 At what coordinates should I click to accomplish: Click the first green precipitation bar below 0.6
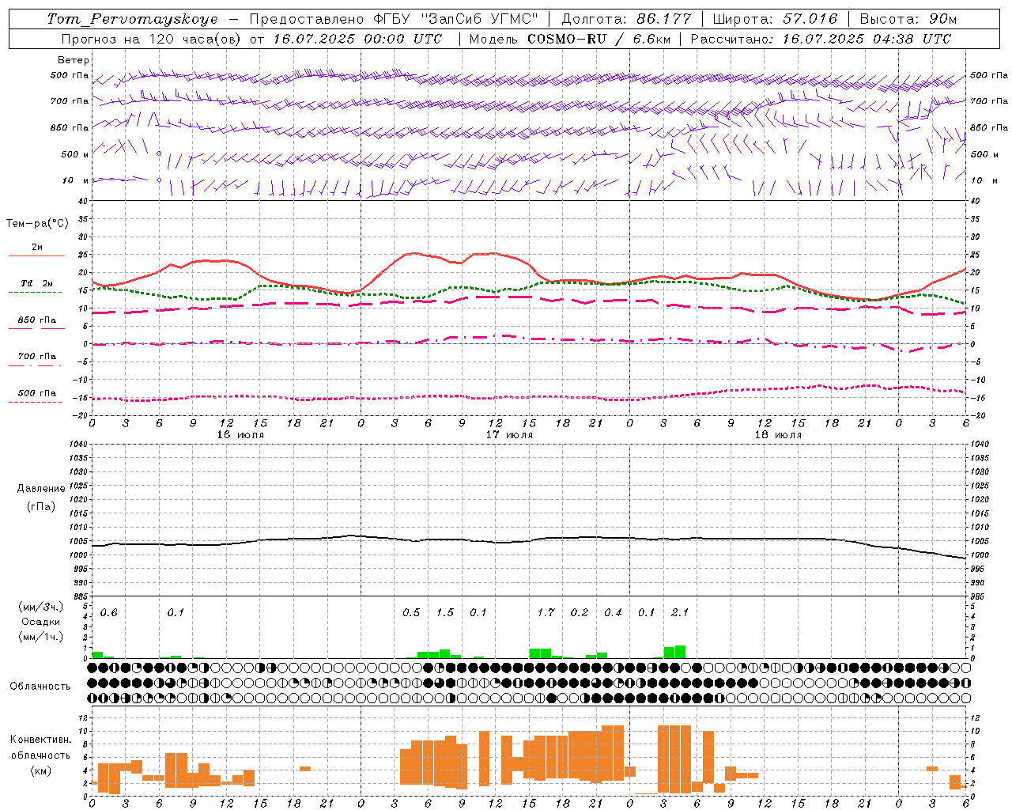97,655
